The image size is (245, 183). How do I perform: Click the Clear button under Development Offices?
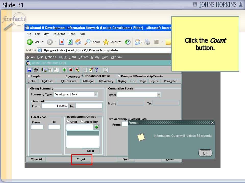(91, 151)
